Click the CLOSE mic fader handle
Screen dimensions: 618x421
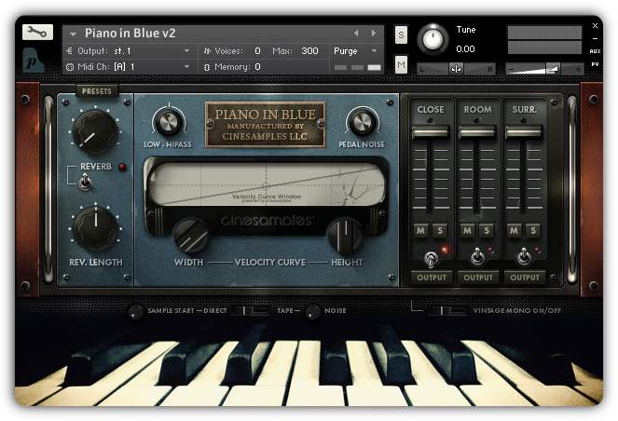431,132
